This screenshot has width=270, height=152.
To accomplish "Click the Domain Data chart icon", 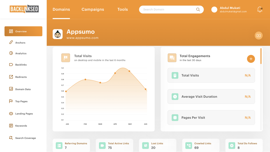I will tap(11, 89).
